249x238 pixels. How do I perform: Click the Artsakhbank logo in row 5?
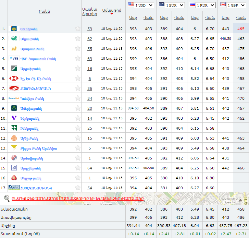[14, 68]
